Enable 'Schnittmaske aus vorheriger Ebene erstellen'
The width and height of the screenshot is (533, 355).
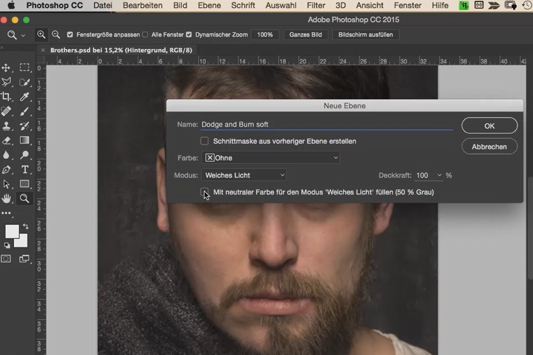click(x=204, y=141)
